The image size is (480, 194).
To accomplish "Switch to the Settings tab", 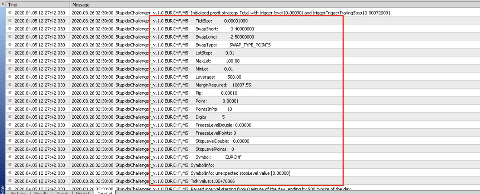I will (18, 193).
